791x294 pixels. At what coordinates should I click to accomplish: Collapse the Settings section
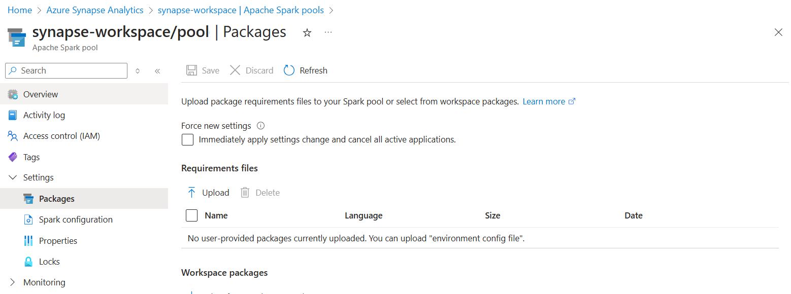pyautogui.click(x=12, y=177)
